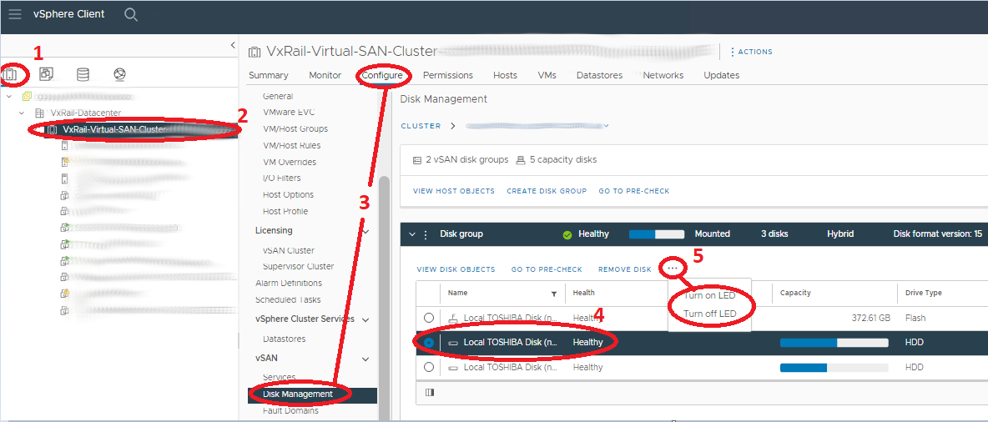Viewport: 988px width, 422px height.
Task: Toggle the selected HDD disk radio button
Action: 428,343
